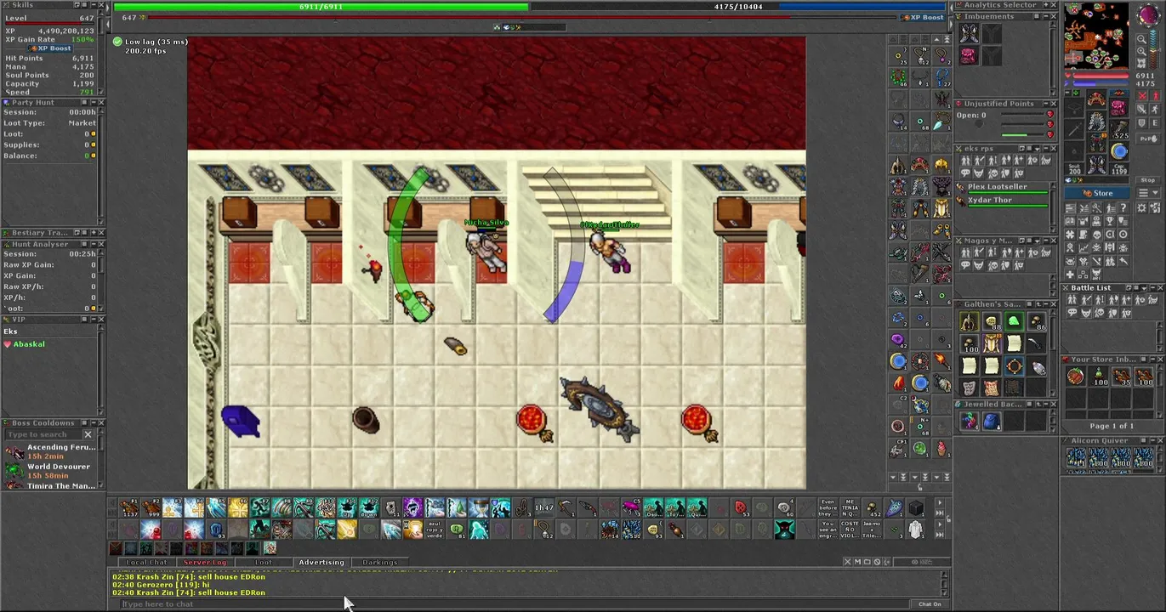Screen dimensions: 1166x612
Task: Click the XP Boost button beside the mana bar
Action: coord(923,17)
